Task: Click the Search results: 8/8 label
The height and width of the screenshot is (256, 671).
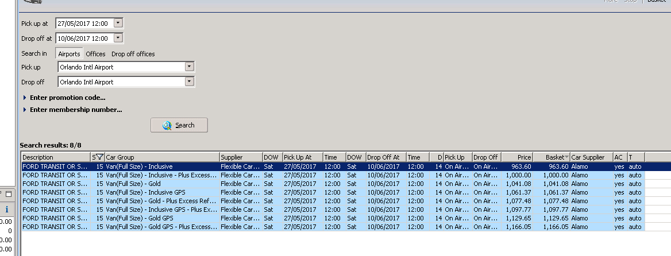Action: tap(51, 145)
